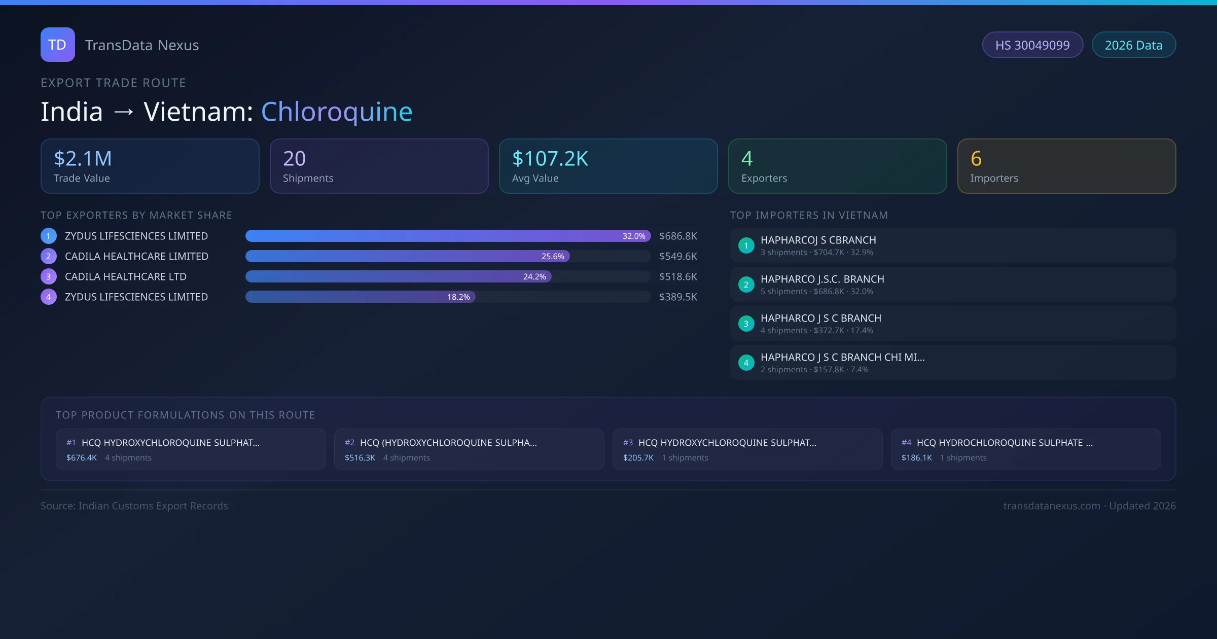Open the $107.2K Avg Value card
Image resolution: width=1217 pixels, height=639 pixels.
point(608,166)
